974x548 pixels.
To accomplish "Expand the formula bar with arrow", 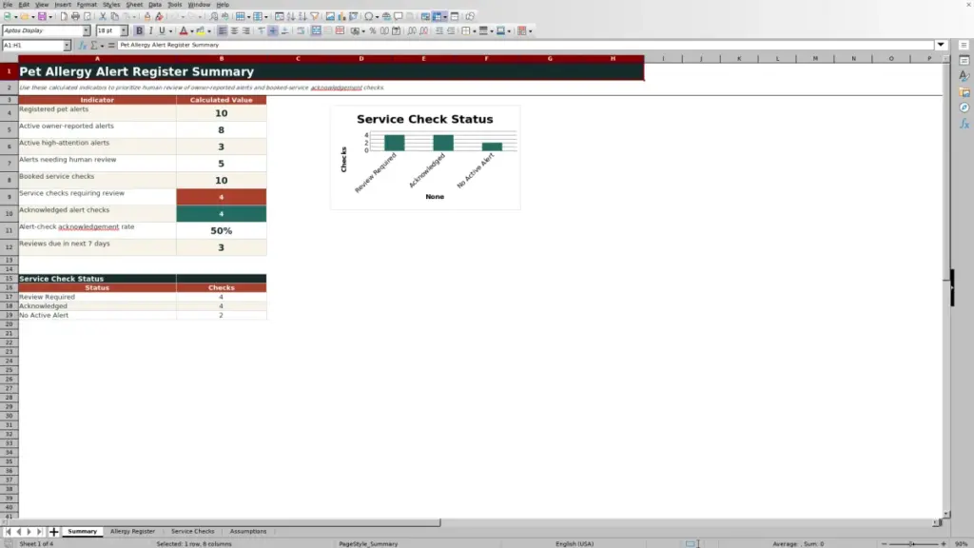I will (x=941, y=45).
